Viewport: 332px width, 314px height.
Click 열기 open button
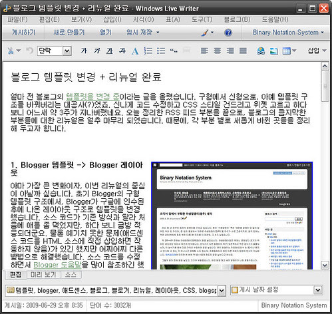pos(105,33)
